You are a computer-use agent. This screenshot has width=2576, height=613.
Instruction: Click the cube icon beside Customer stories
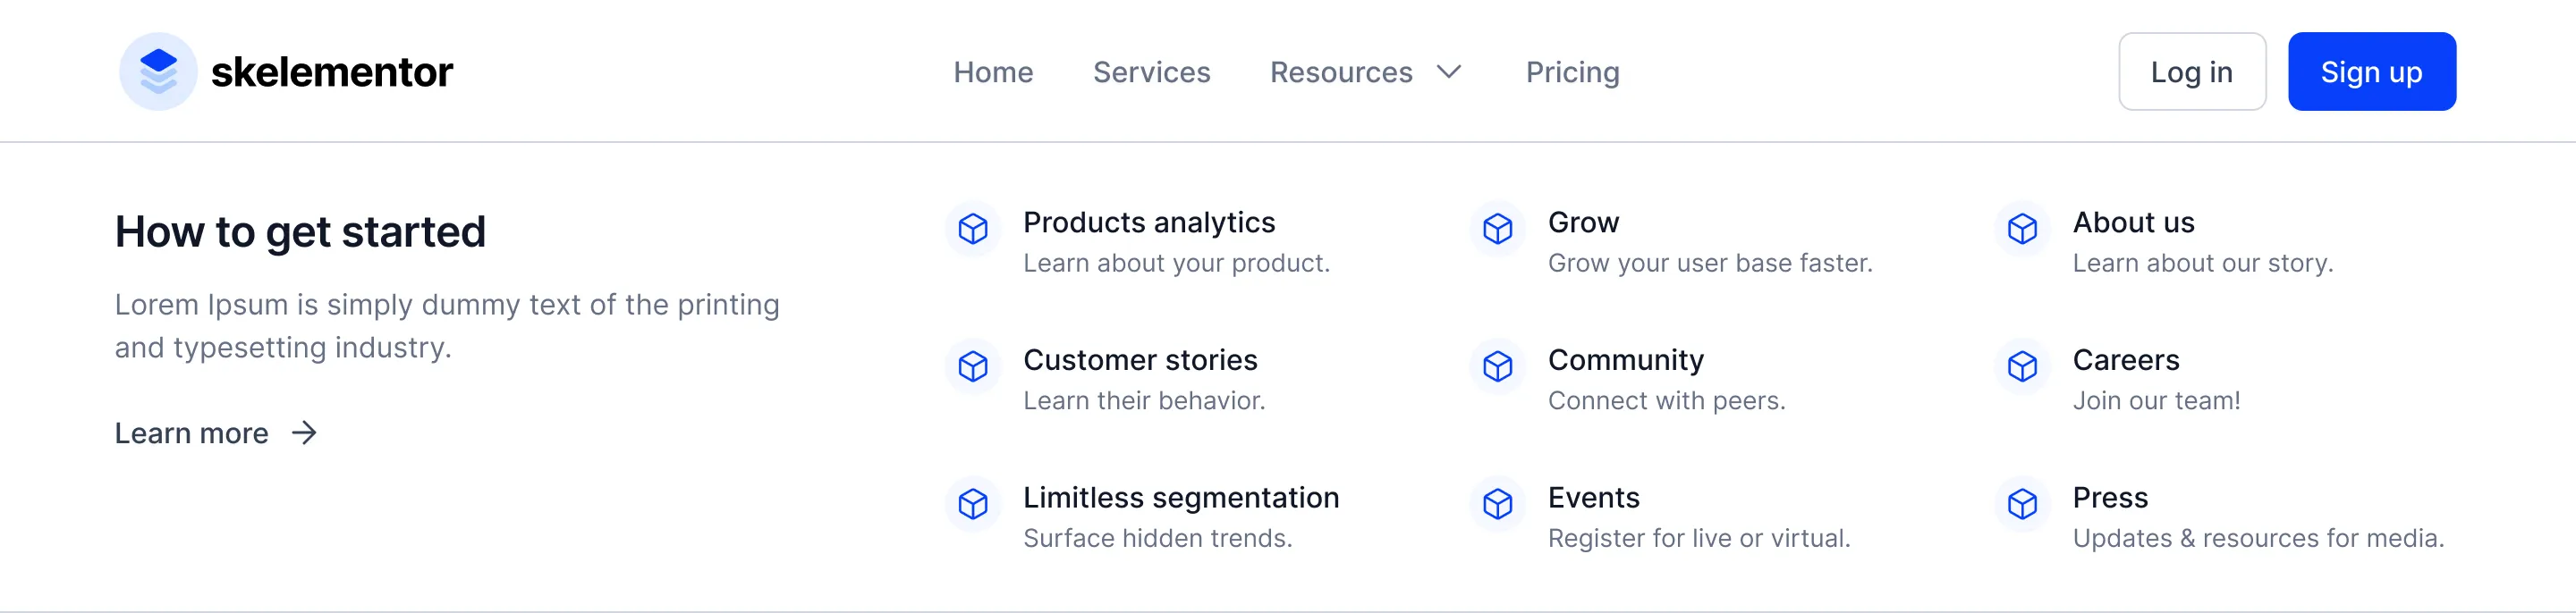[973, 366]
